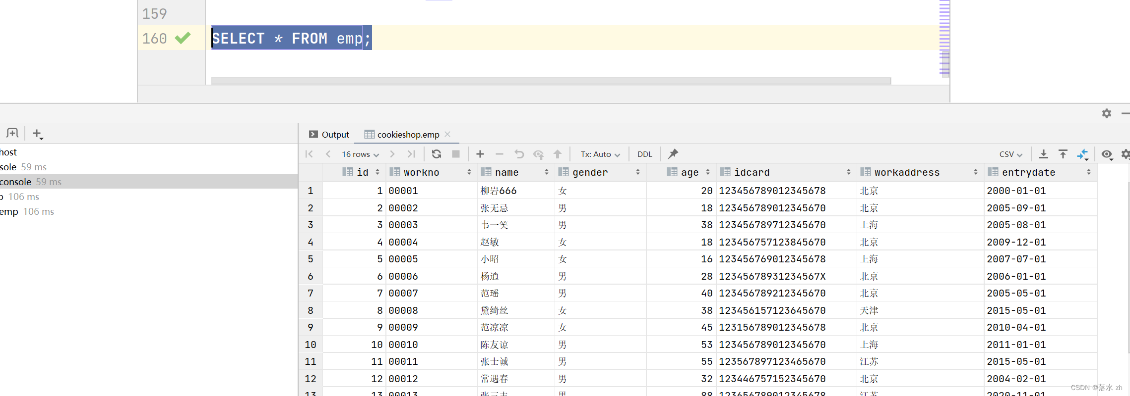Click the stop query square icon
This screenshot has height=396, width=1130.
[455, 154]
